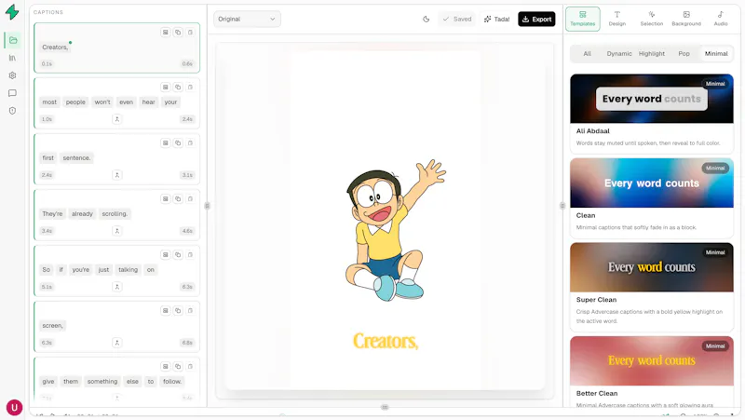This screenshot has height=420, width=745.
Task: Duplicate the "most people won't" caption
Action: (178, 87)
